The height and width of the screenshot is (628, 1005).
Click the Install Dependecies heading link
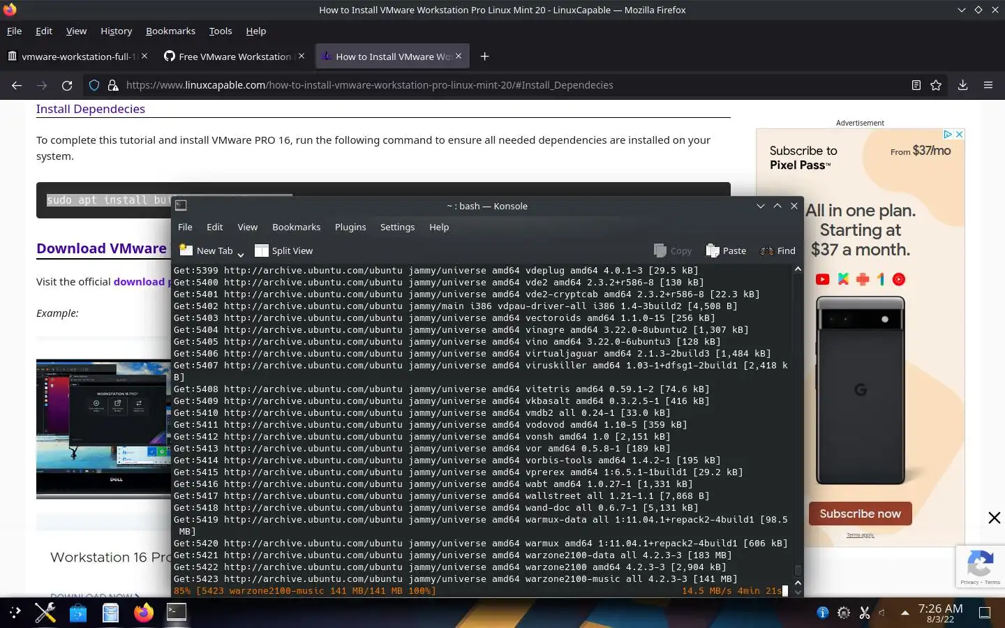click(91, 109)
